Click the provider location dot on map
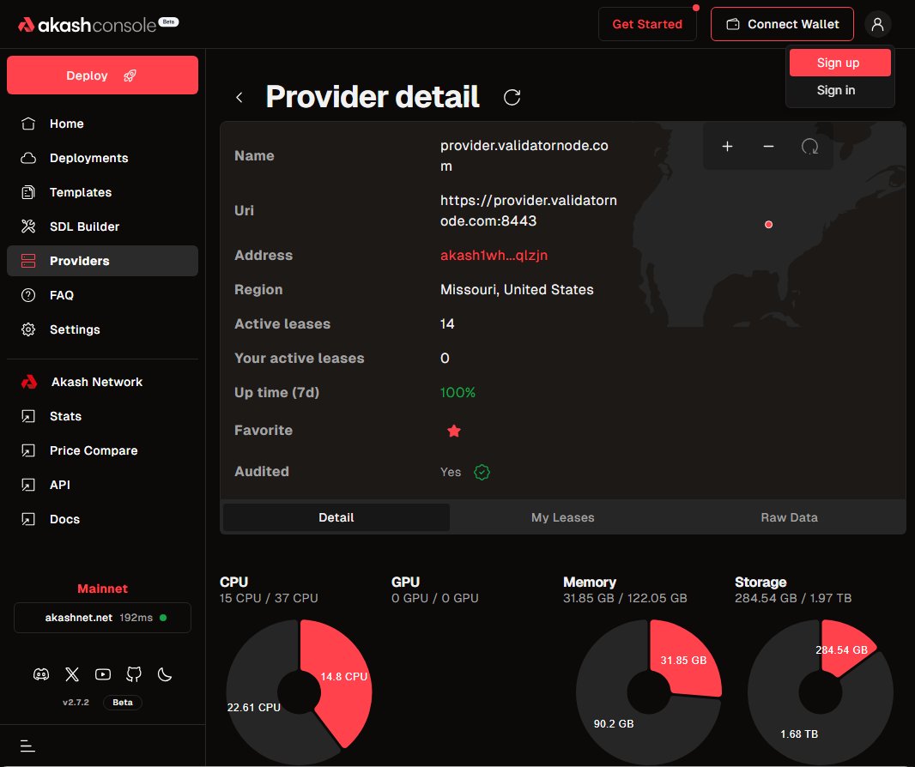This screenshot has width=915, height=767. click(x=768, y=225)
